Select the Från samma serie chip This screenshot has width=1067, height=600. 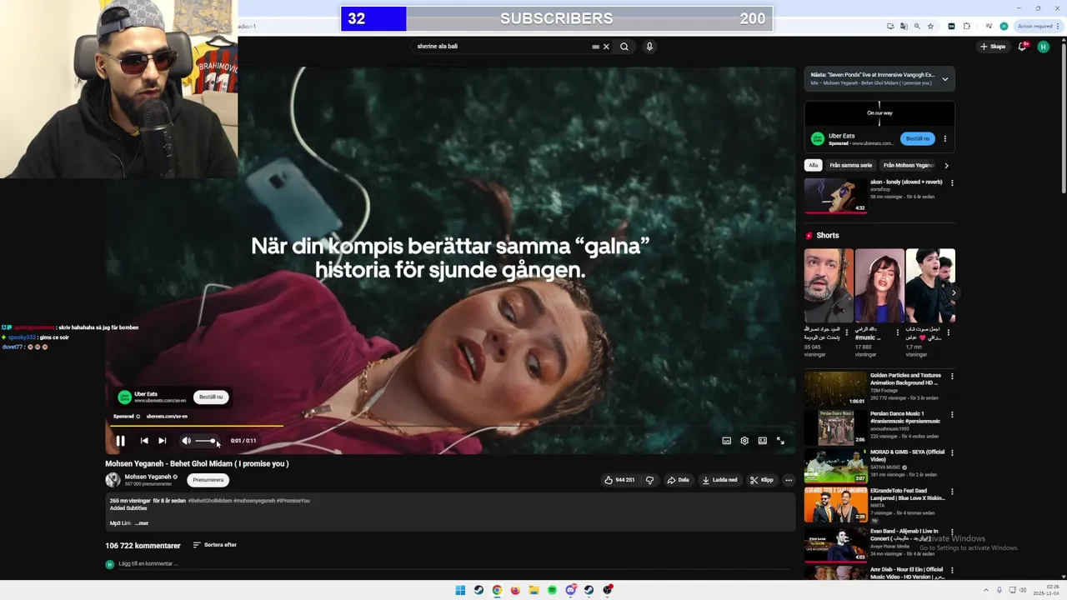pos(850,165)
